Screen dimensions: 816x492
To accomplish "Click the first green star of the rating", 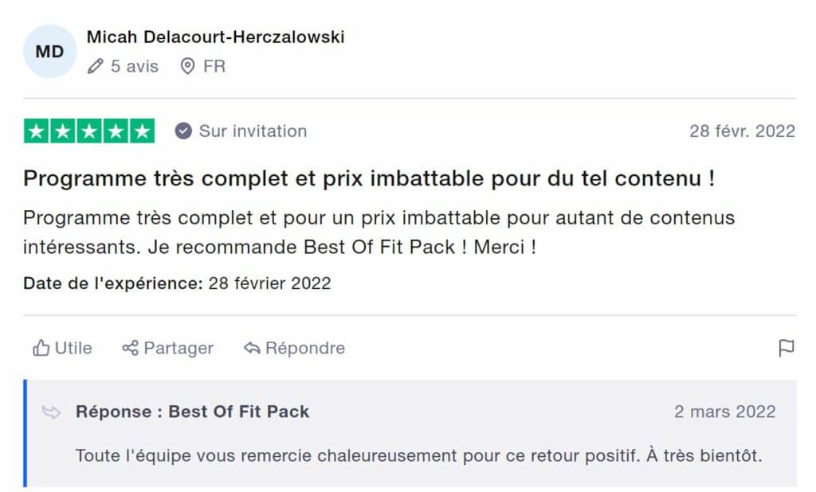I will pos(37,131).
